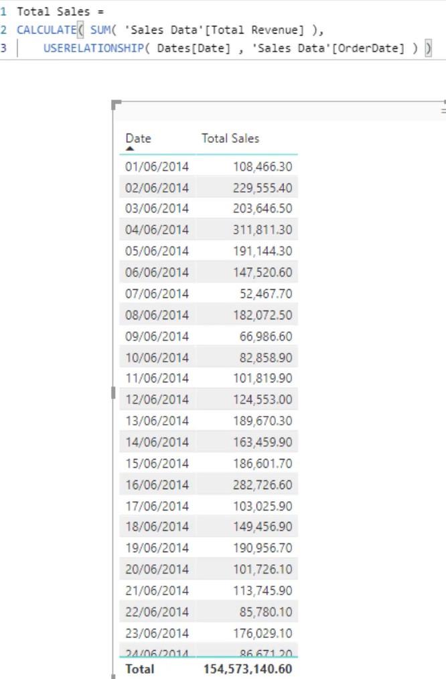Click on CALCULATE keyword in formula
Image resolution: width=446 pixels, height=679 pixels.
46,30
